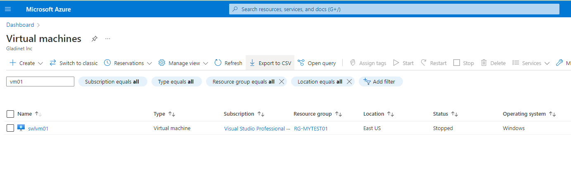Click the Restart icon
This screenshot has width=571, height=170.
pos(424,63)
